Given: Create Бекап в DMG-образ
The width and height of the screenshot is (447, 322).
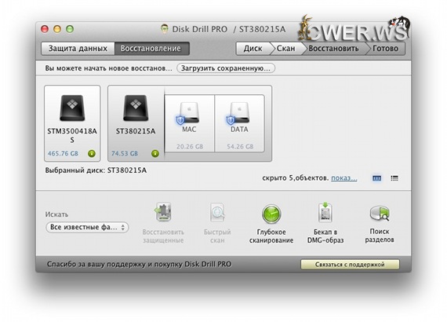Looking at the screenshot, I should (325, 223).
